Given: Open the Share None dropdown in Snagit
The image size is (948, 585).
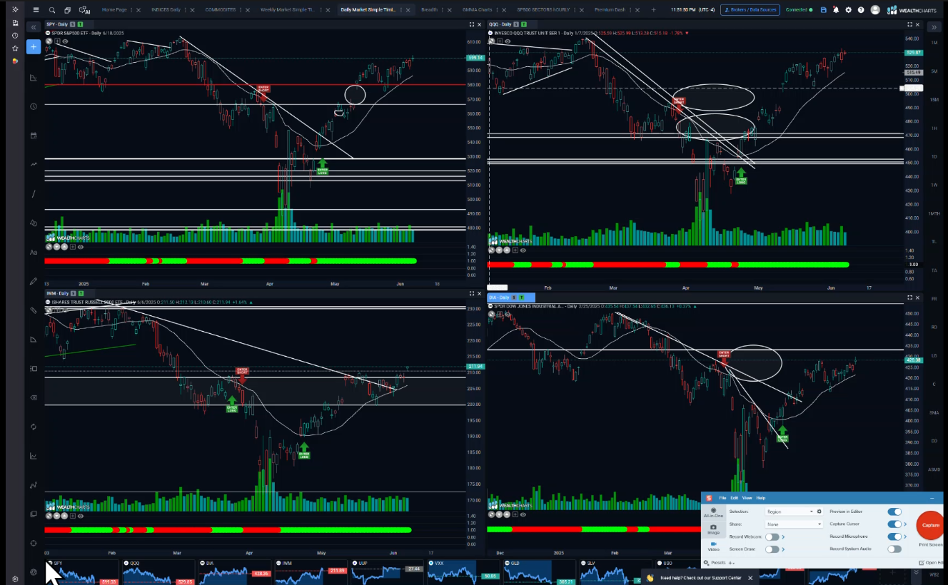Looking at the screenshot, I should [794, 524].
